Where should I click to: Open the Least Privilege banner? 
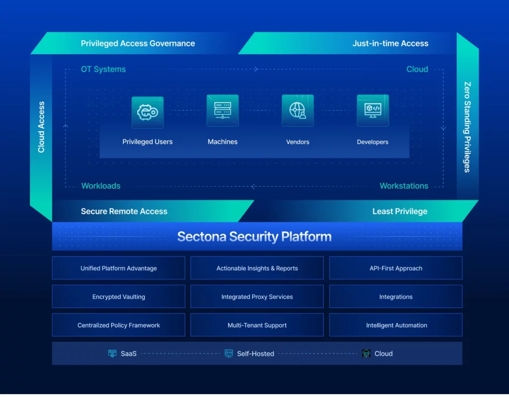click(400, 211)
